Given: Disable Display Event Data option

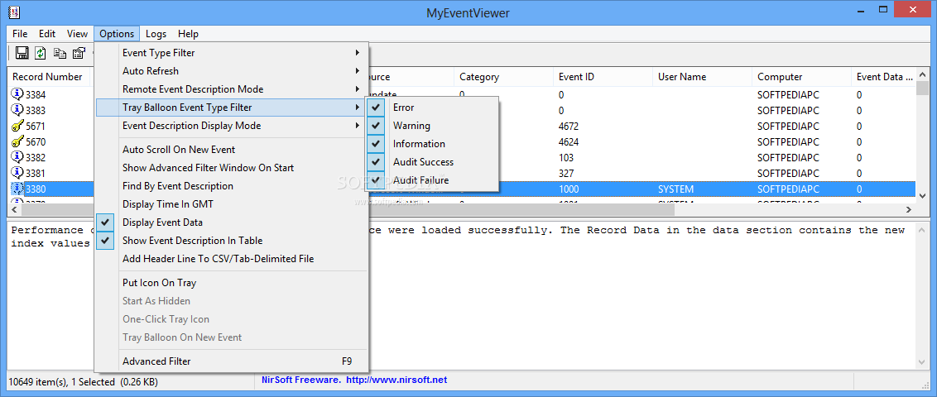Looking at the screenshot, I should click(231, 222).
